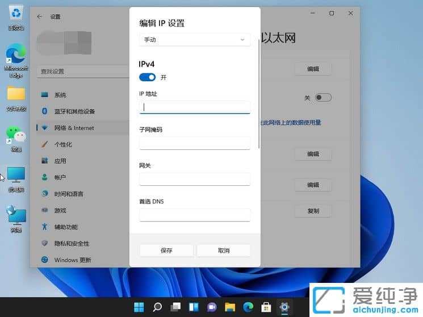
Task: Open 时间和语言 in the Settings sidebar
Action: click(x=83, y=194)
